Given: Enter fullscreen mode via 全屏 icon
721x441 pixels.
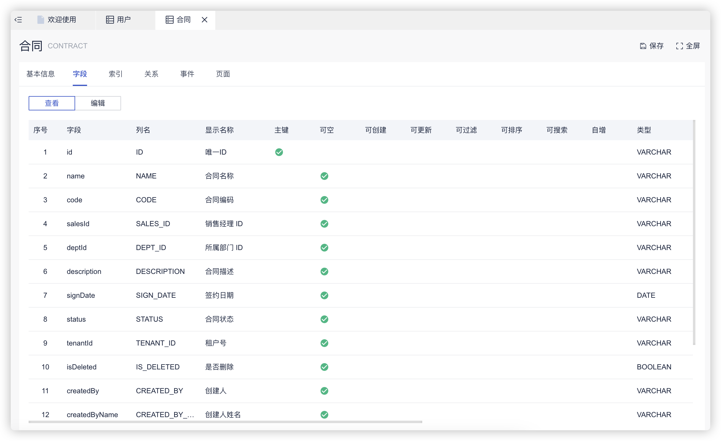Looking at the screenshot, I should coord(679,46).
